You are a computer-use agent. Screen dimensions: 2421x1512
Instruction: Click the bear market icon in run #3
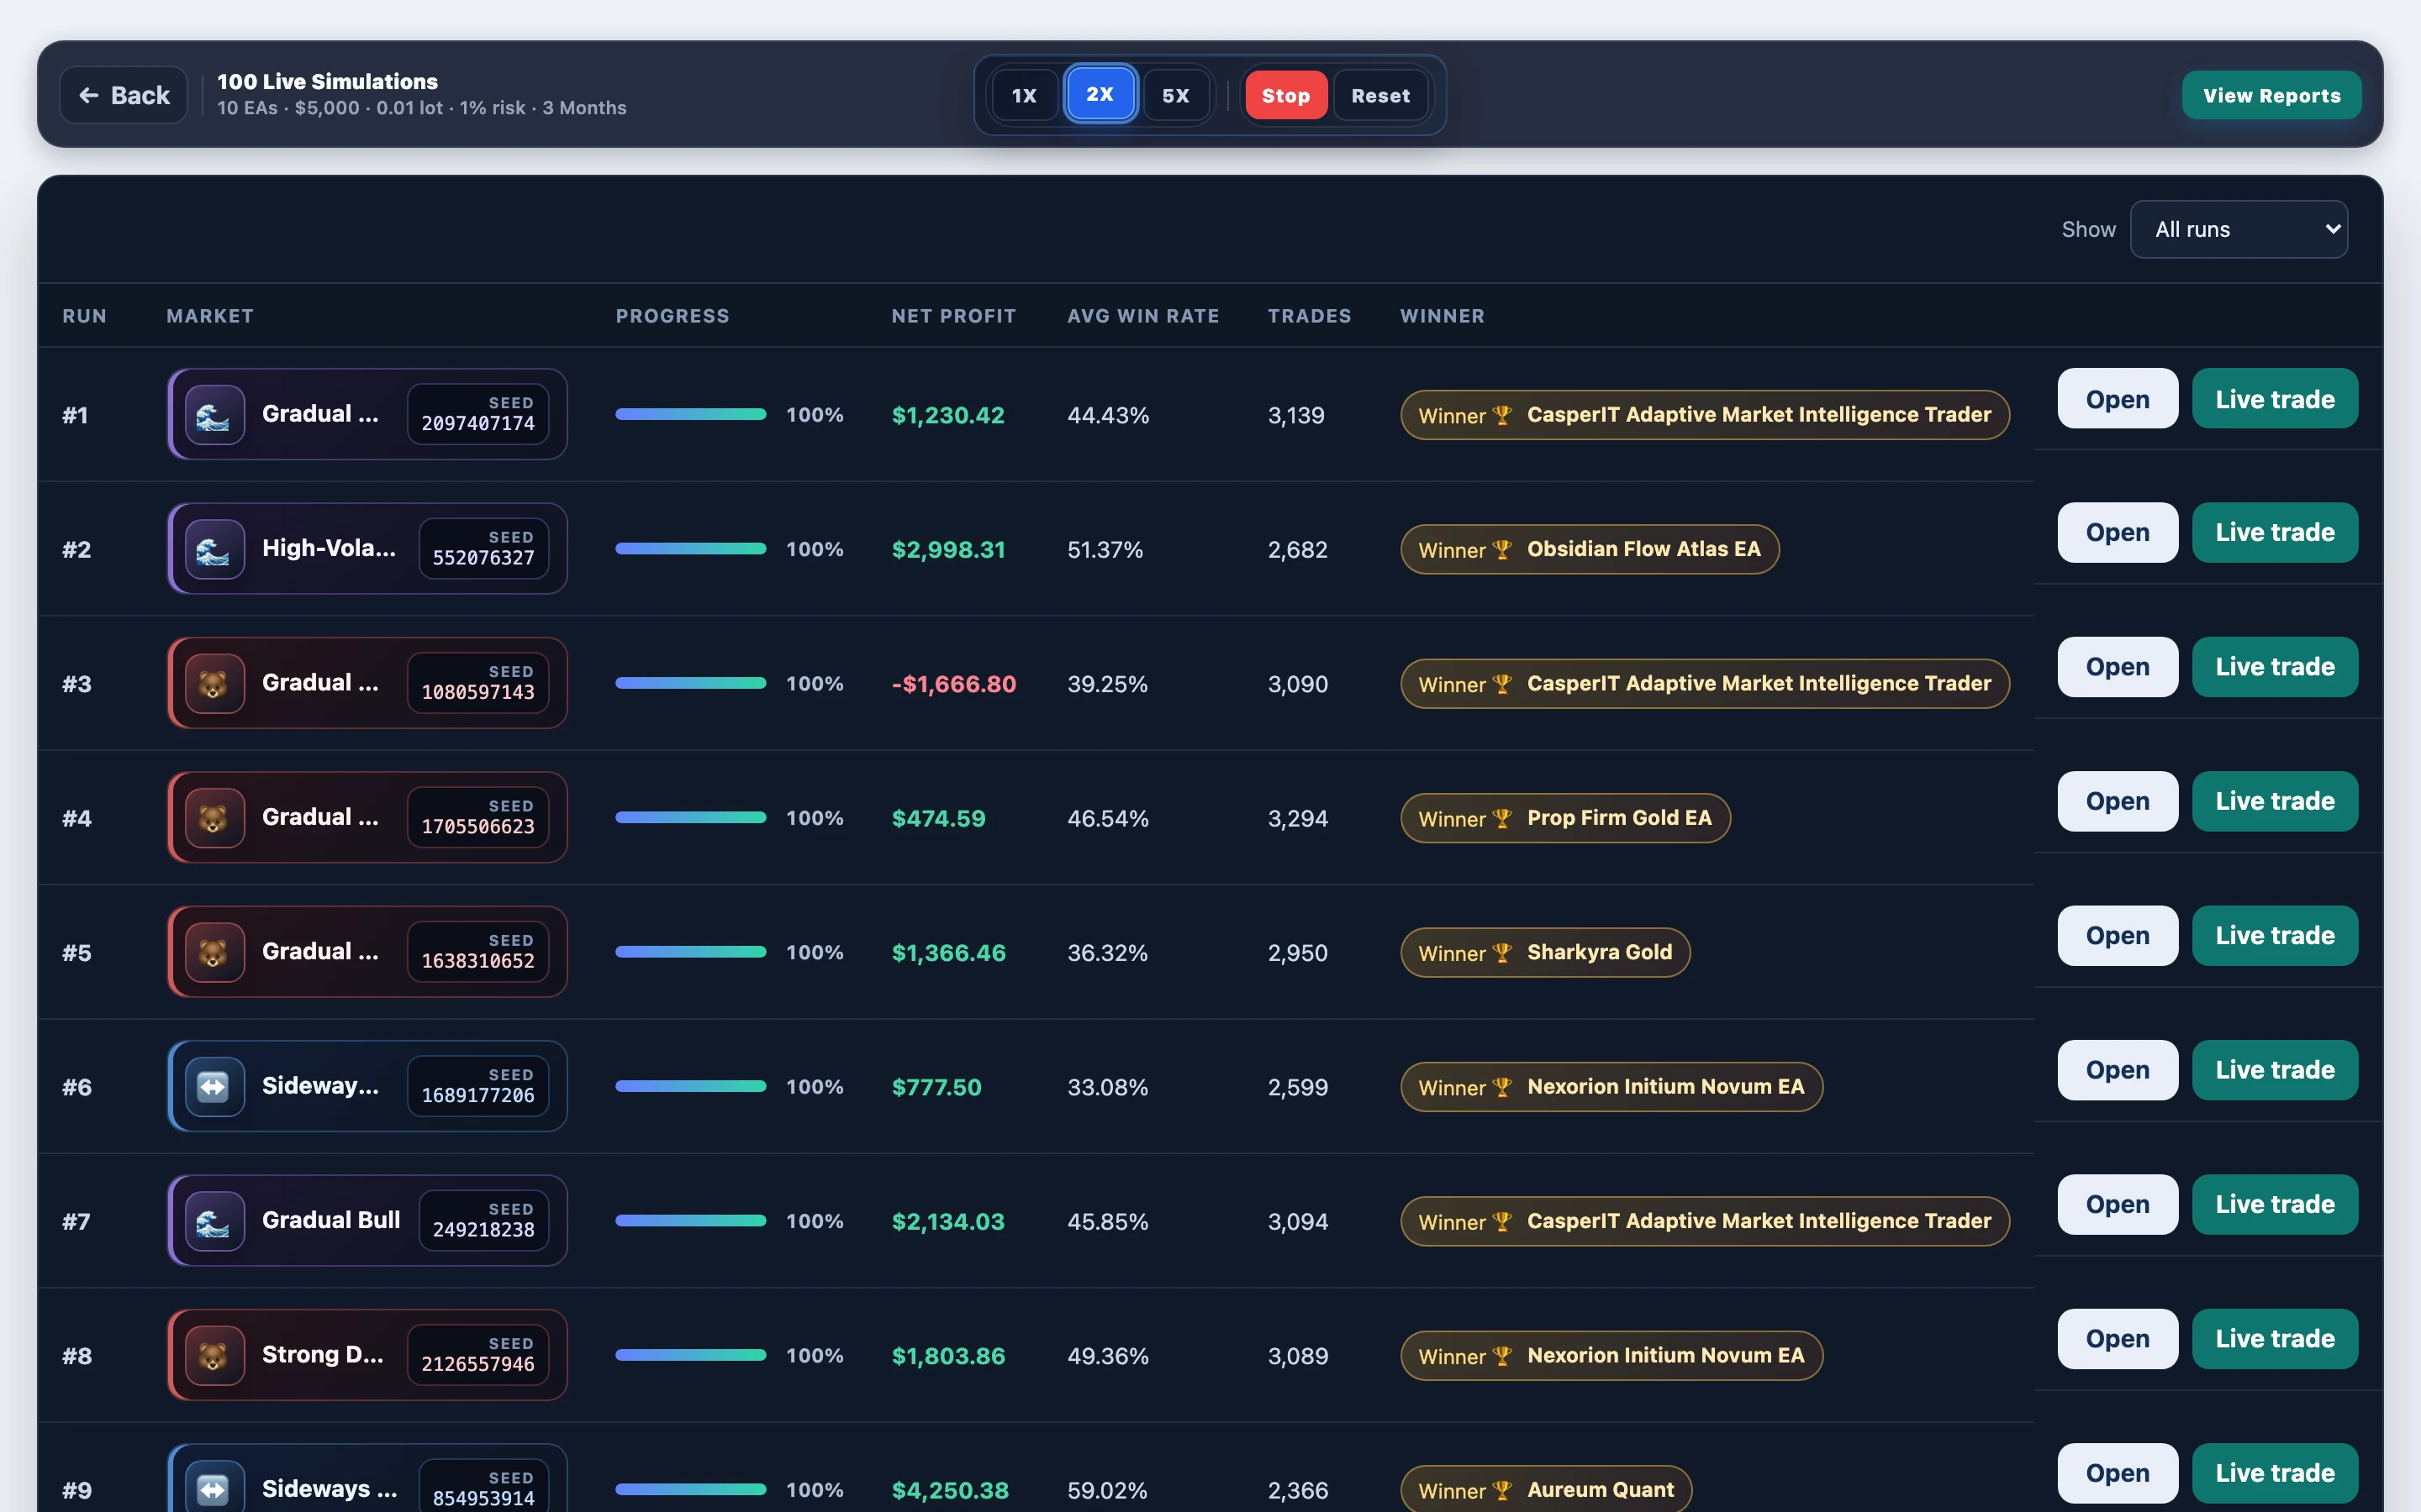214,683
